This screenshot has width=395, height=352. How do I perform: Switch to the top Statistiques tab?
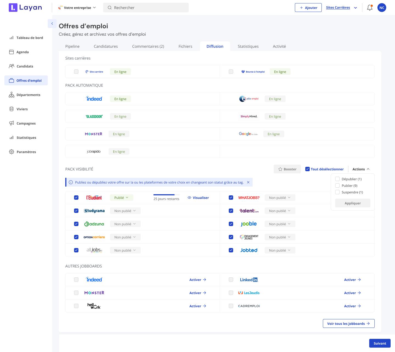click(x=248, y=46)
